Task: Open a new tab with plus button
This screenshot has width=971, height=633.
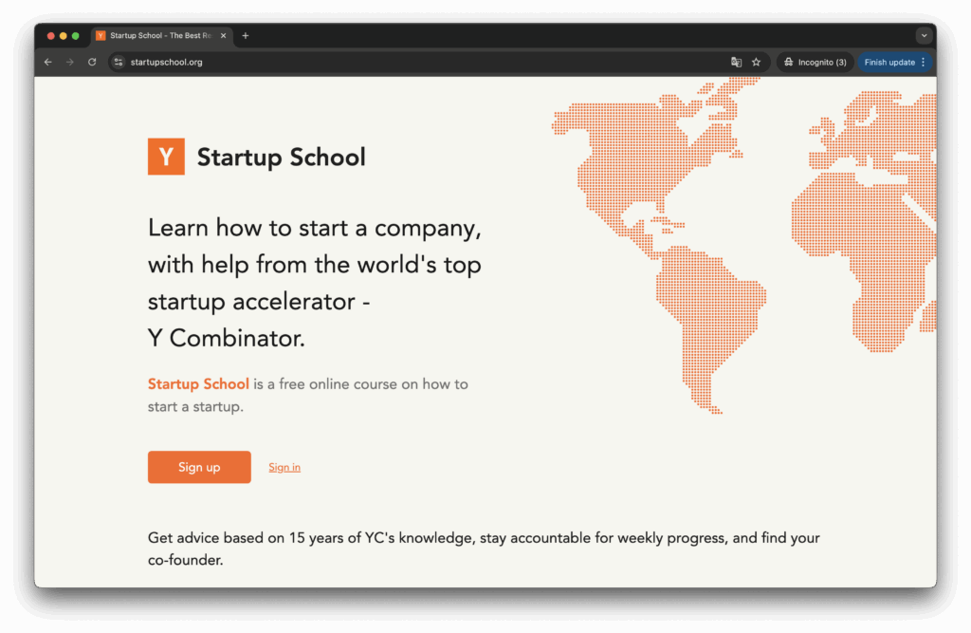Action: pyautogui.click(x=246, y=36)
